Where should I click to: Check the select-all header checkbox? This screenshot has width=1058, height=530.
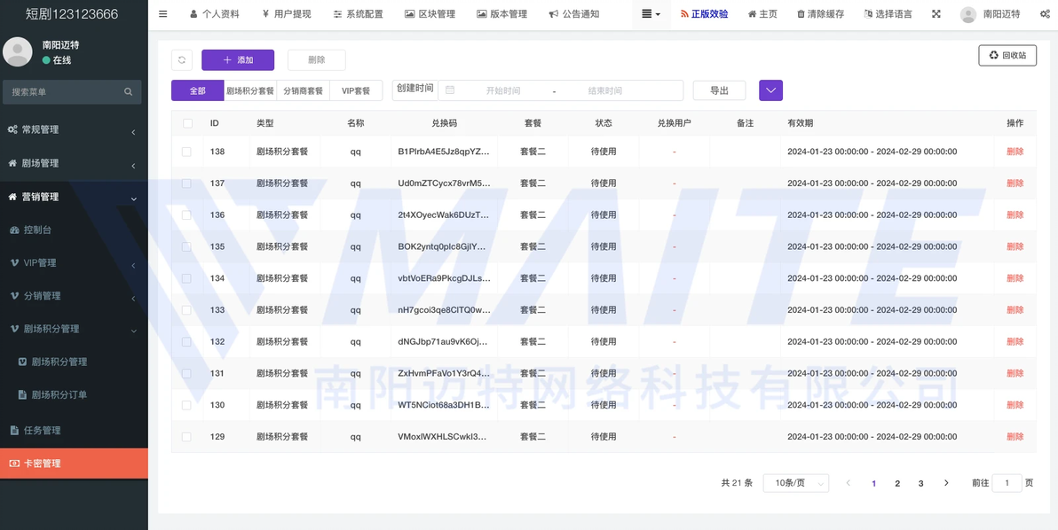tap(187, 123)
